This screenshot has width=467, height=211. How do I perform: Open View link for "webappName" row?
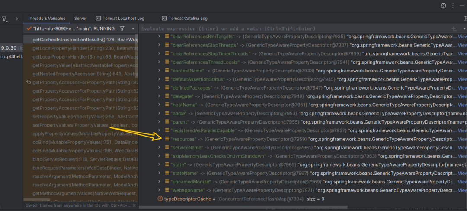[x=462, y=190]
